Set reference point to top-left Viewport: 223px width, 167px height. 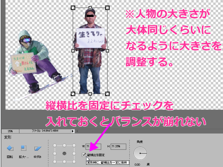[55, 146]
